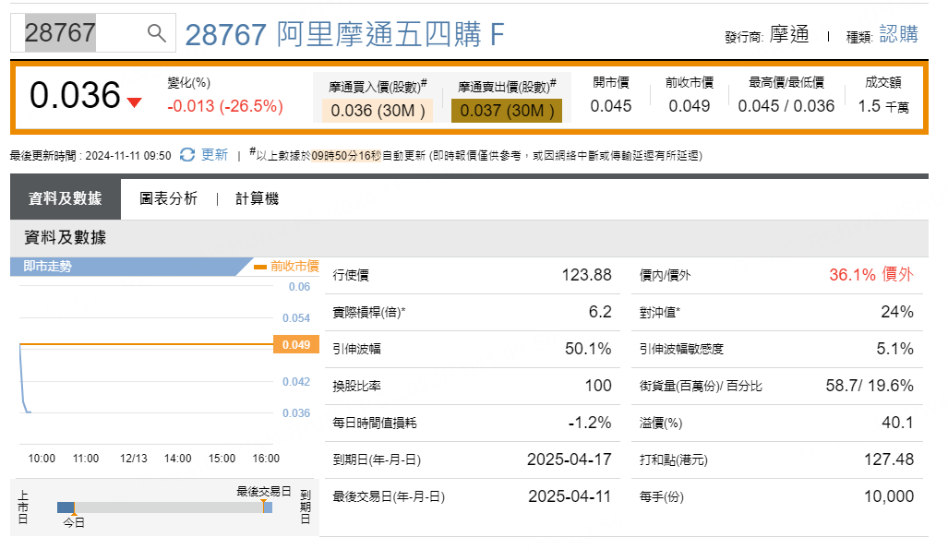The height and width of the screenshot is (549, 948).
Task: Click the 對沖值 value 24%
Action: 897,312
